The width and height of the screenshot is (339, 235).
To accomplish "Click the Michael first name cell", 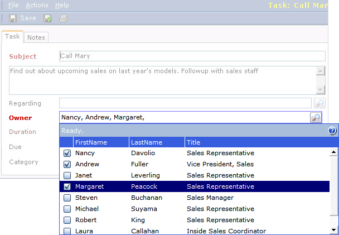I will coord(87,209).
